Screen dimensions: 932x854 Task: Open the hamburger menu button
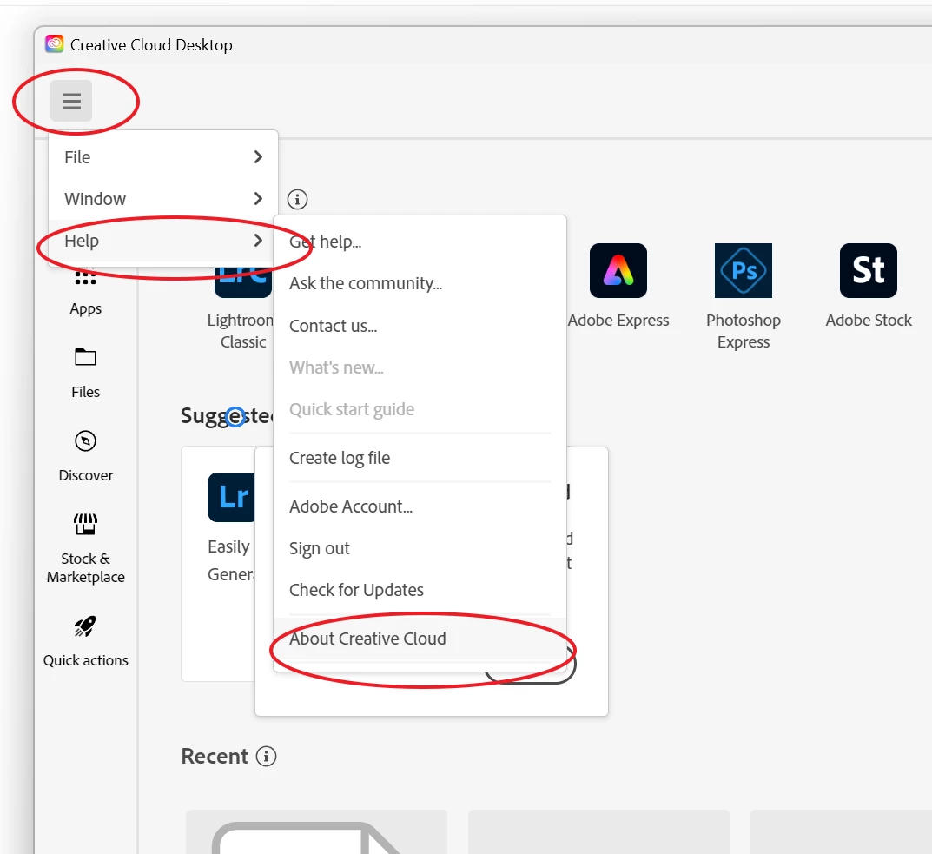click(70, 101)
